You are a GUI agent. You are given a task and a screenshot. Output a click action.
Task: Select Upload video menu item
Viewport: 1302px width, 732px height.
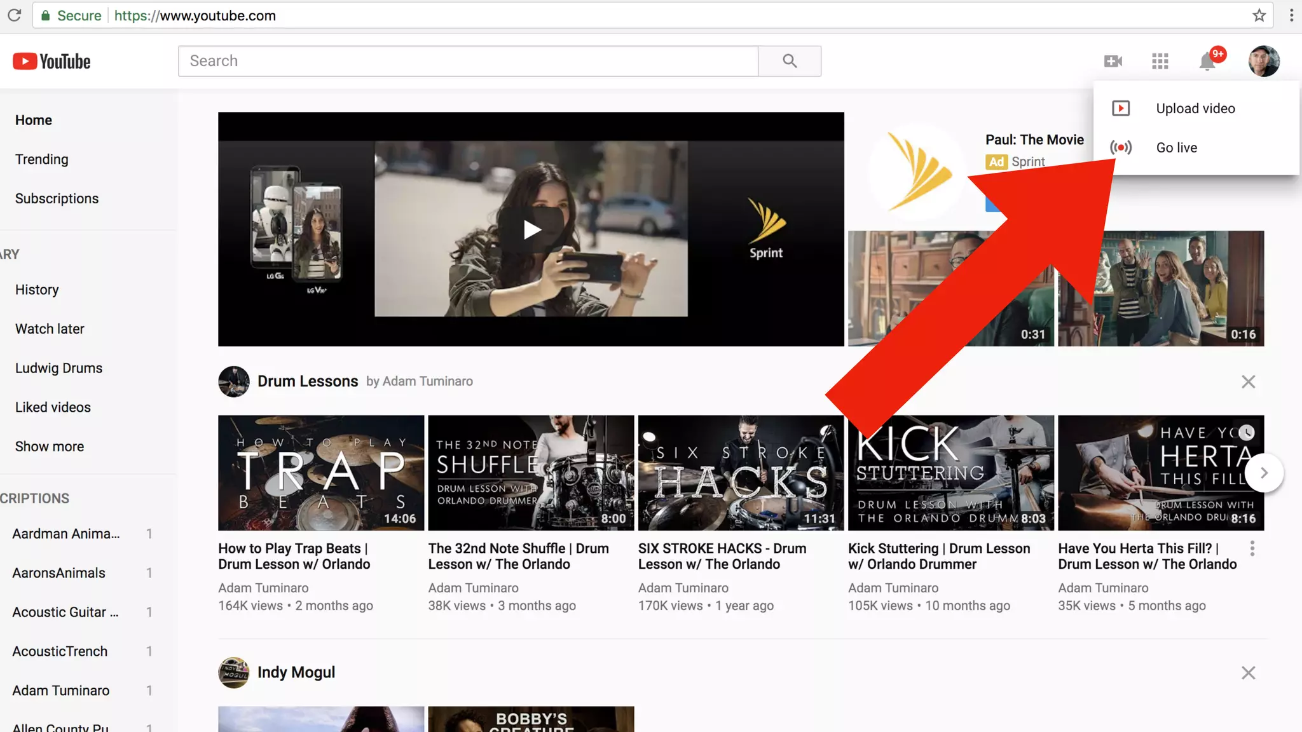pyautogui.click(x=1195, y=109)
